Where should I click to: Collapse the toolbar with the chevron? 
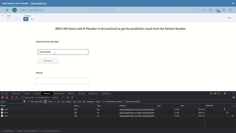coord(2,16)
